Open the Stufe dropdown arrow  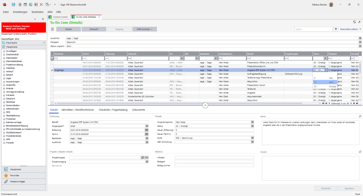252,138
